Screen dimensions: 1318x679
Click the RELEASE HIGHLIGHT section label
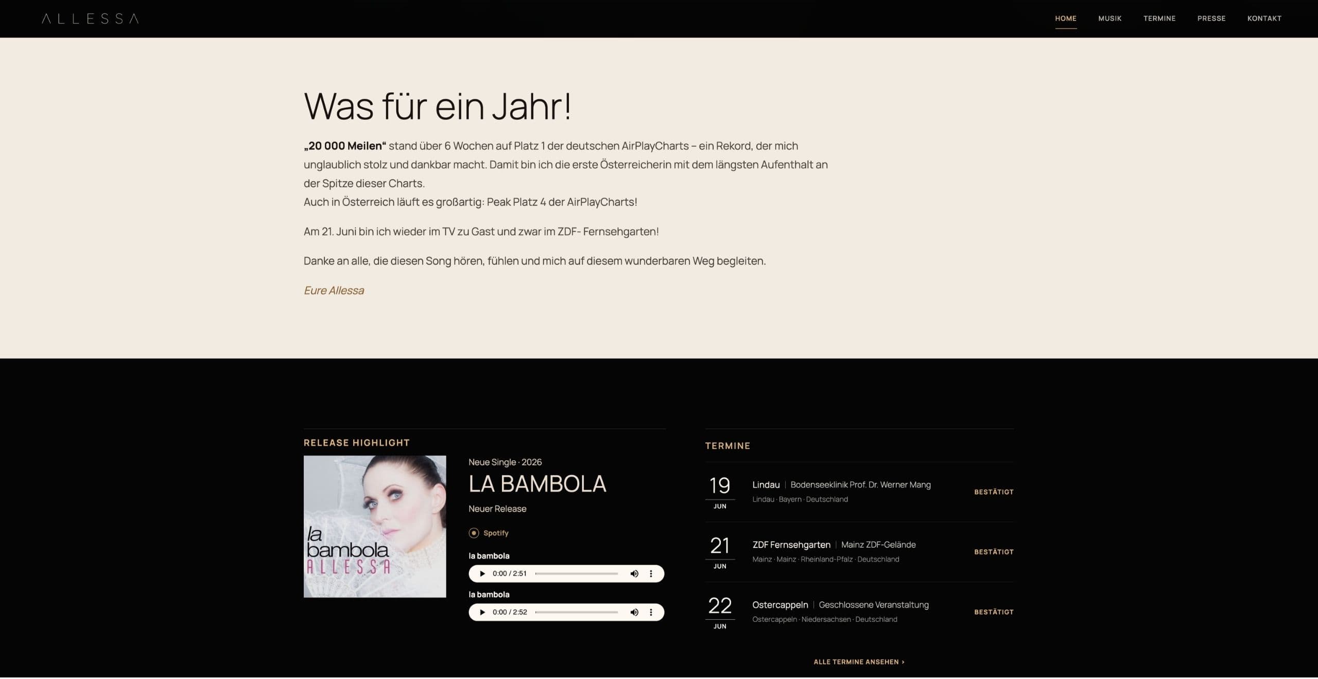tap(357, 443)
